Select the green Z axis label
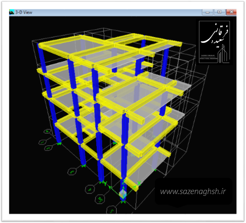 click(x=123, y=182)
